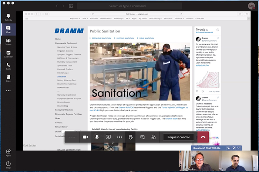Open Technical bookmark dropdown
The height and width of the screenshot is (172, 259).
pos(179,18)
